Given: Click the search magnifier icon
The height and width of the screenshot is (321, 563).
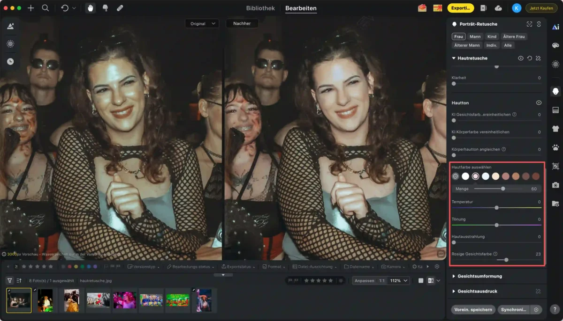Looking at the screenshot, I should (45, 8).
